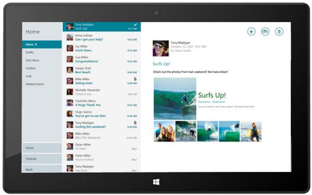Open the reply options icon
The height and width of the screenshot is (195, 312).
[x=265, y=32]
